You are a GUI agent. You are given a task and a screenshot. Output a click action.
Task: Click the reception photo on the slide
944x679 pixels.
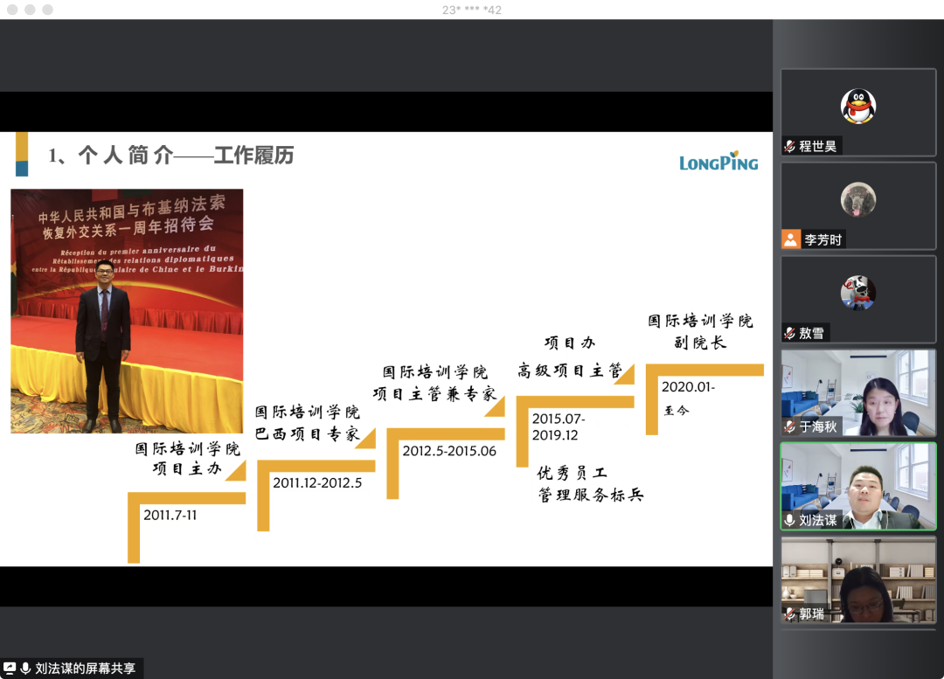pyautogui.click(x=127, y=311)
